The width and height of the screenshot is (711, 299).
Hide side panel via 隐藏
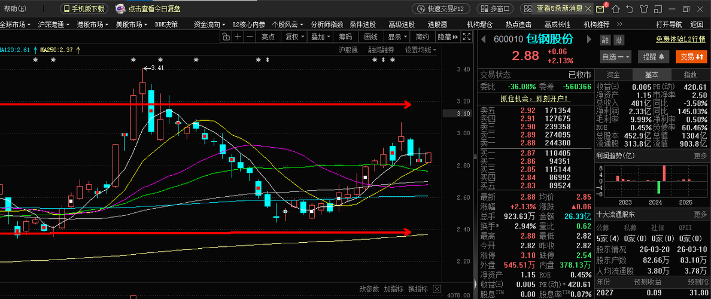click(448, 36)
